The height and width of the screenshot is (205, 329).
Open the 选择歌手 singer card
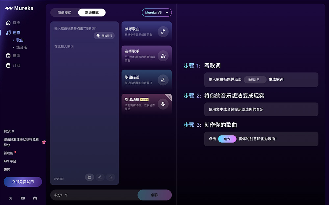[x=147, y=56]
